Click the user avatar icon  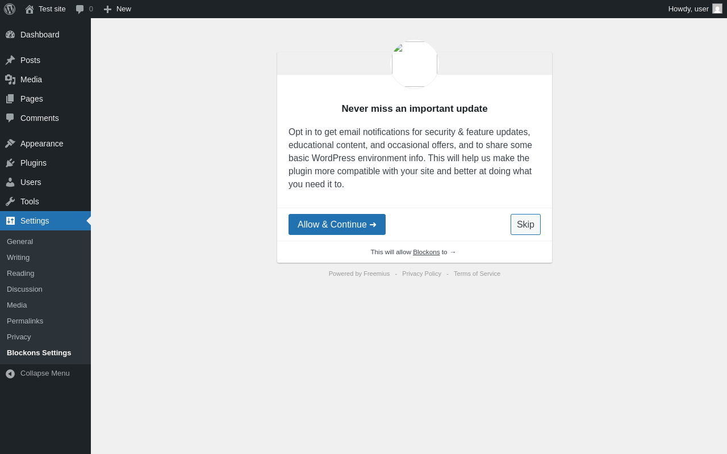pyautogui.click(x=717, y=9)
